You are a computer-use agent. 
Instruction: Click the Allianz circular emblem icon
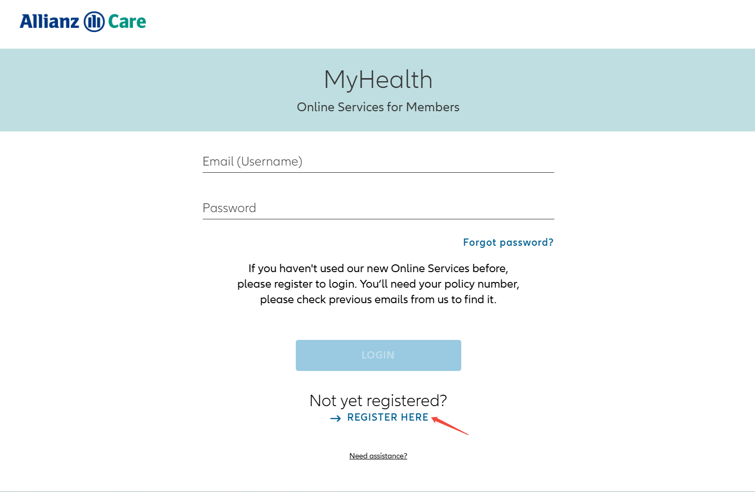[x=94, y=22]
